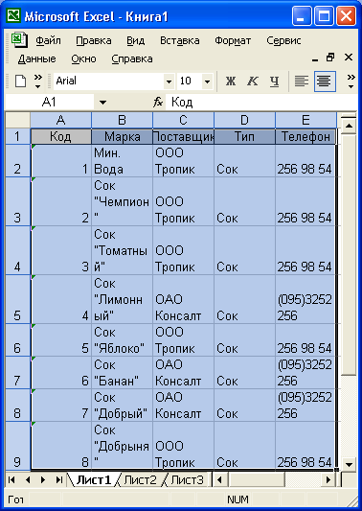The image size is (362, 511).
Task: Select sheet tab Лист1
Action: [94, 479]
